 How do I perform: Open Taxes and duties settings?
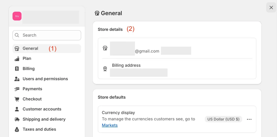47,129
